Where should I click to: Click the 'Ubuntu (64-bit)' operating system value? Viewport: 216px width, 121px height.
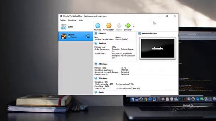(x=122, y=39)
